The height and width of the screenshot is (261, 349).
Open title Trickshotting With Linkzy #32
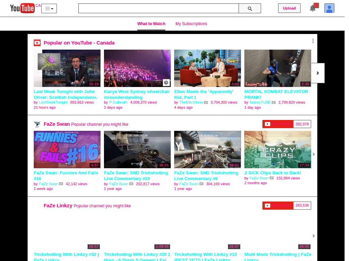pyautogui.click(x=66, y=257)
